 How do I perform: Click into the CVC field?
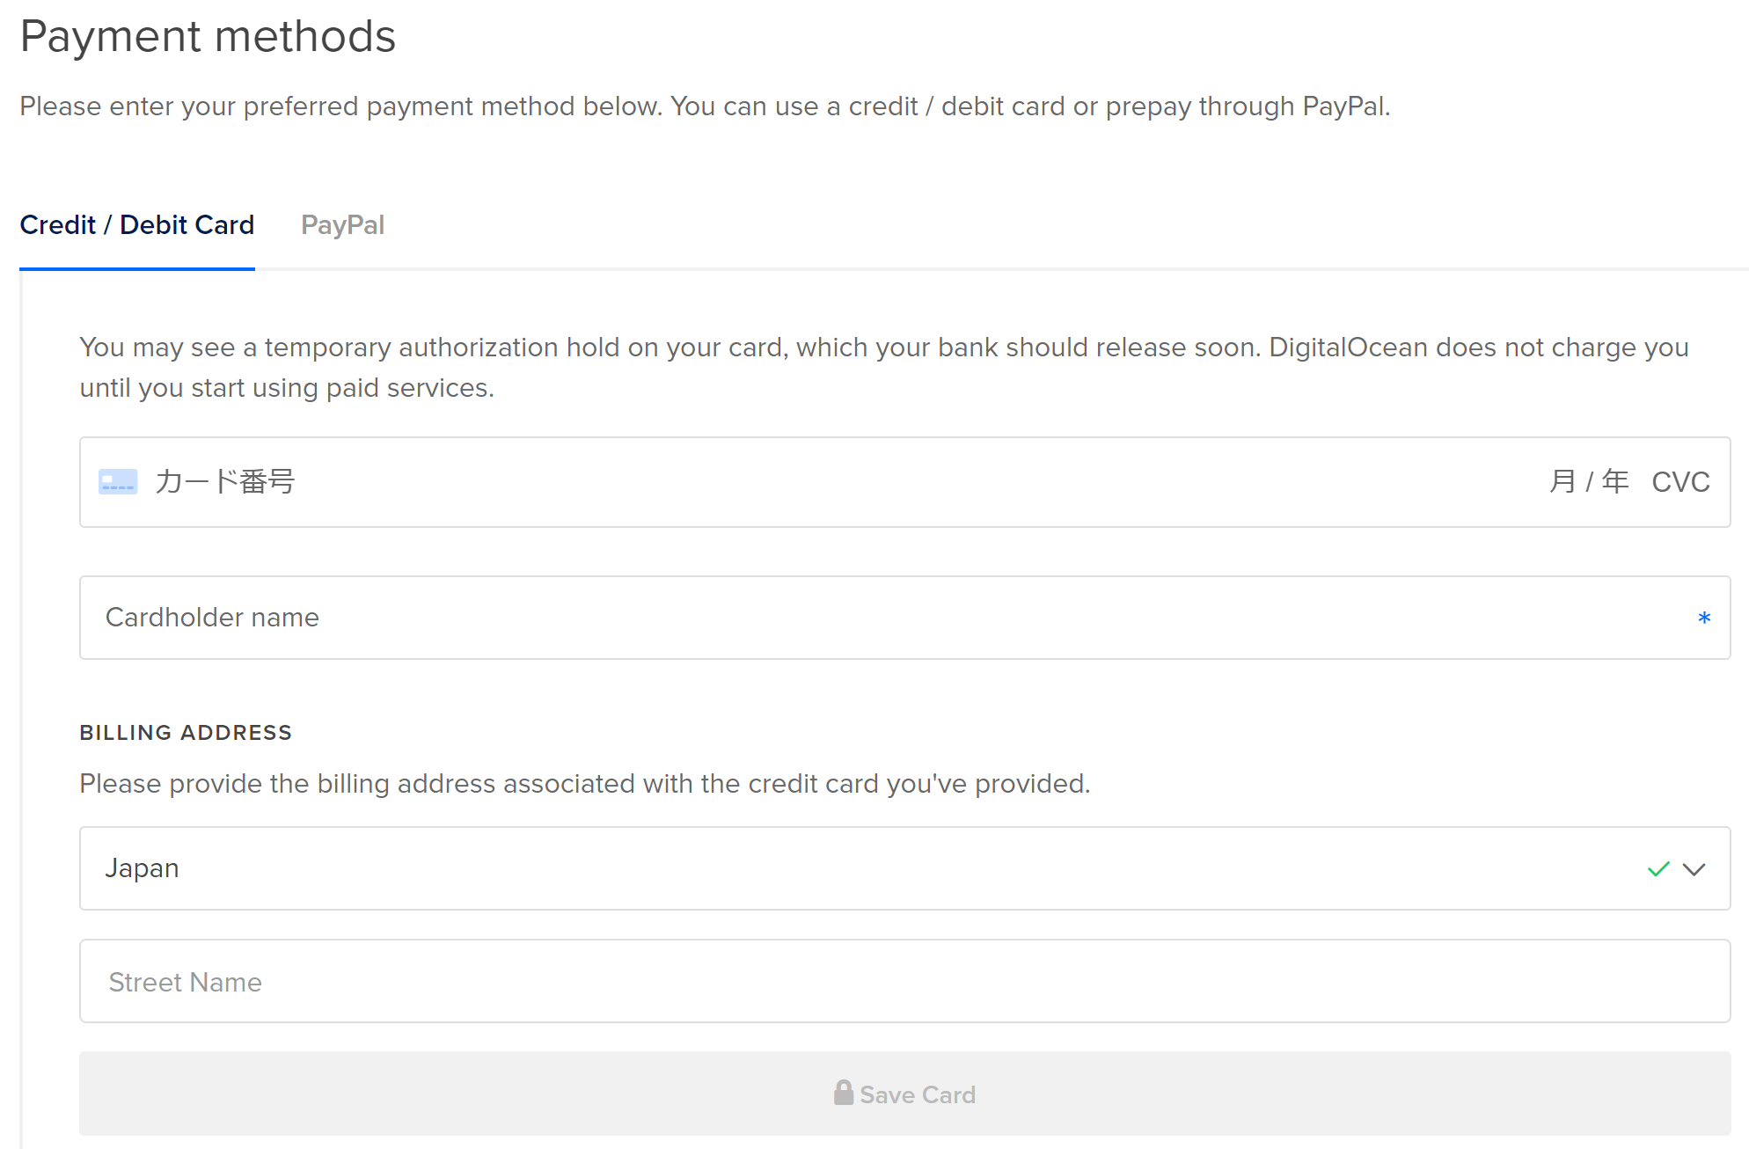[1680, 482]
